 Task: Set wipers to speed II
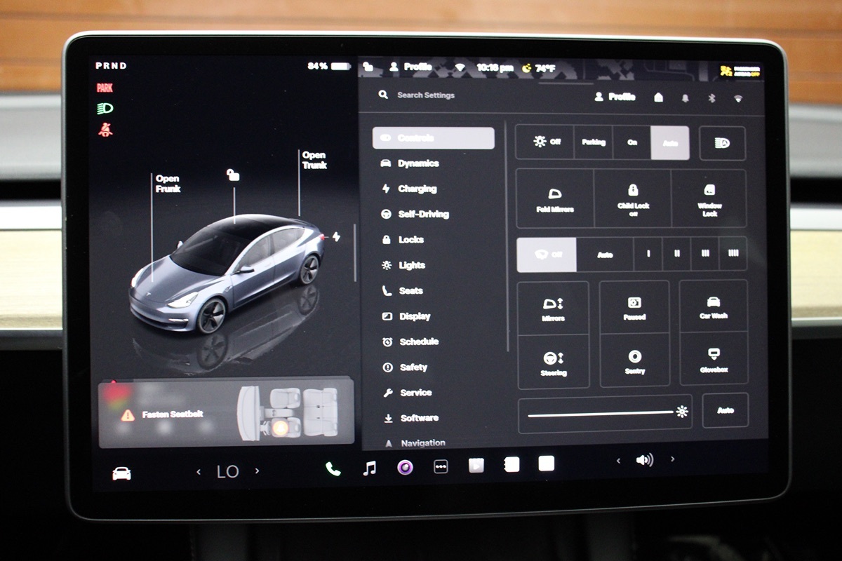tap(676, 254)
